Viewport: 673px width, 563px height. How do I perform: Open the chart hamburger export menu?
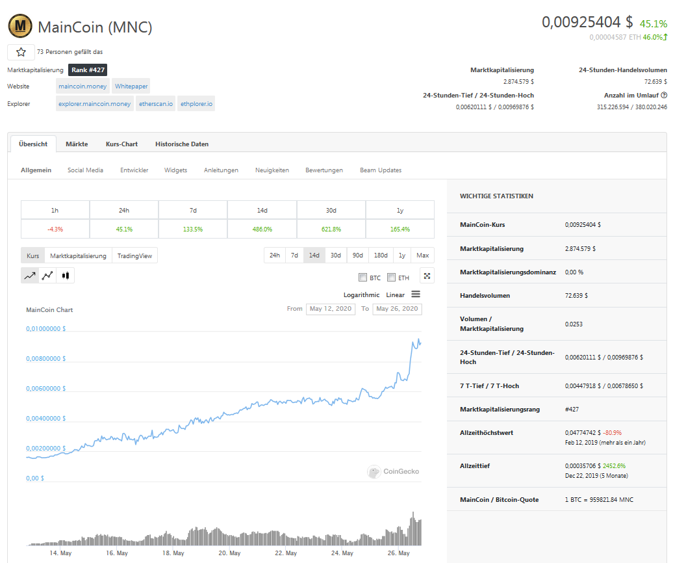[416, 294]
